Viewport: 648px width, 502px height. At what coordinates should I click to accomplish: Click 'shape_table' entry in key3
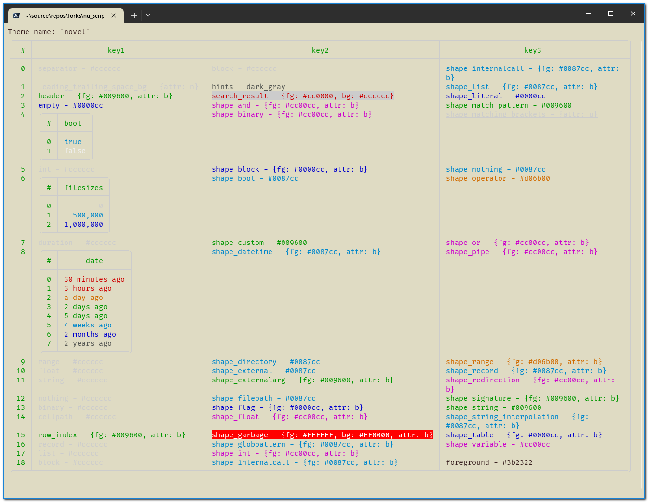(x=524, y=435)
